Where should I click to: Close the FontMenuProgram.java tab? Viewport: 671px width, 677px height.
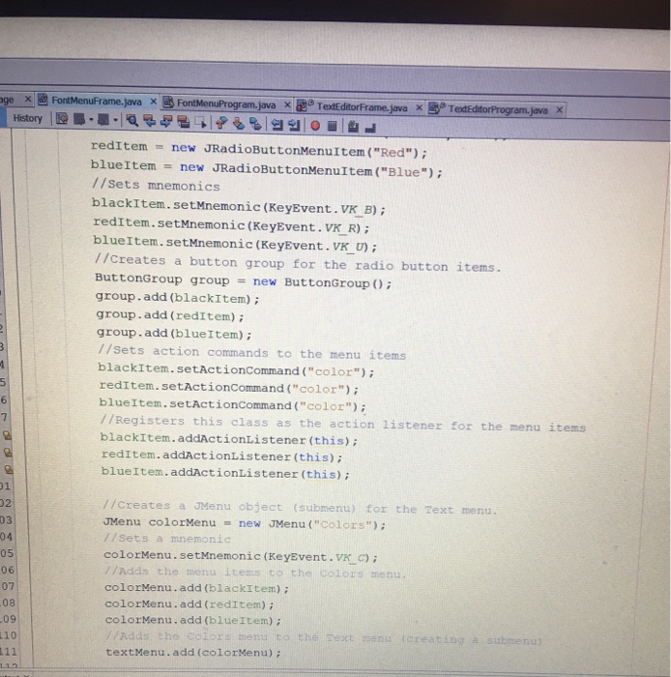click(x=287, y=104)
